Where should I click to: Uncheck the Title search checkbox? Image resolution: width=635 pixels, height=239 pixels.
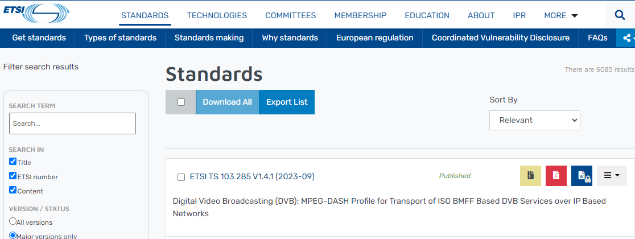[x=13, y=162]
